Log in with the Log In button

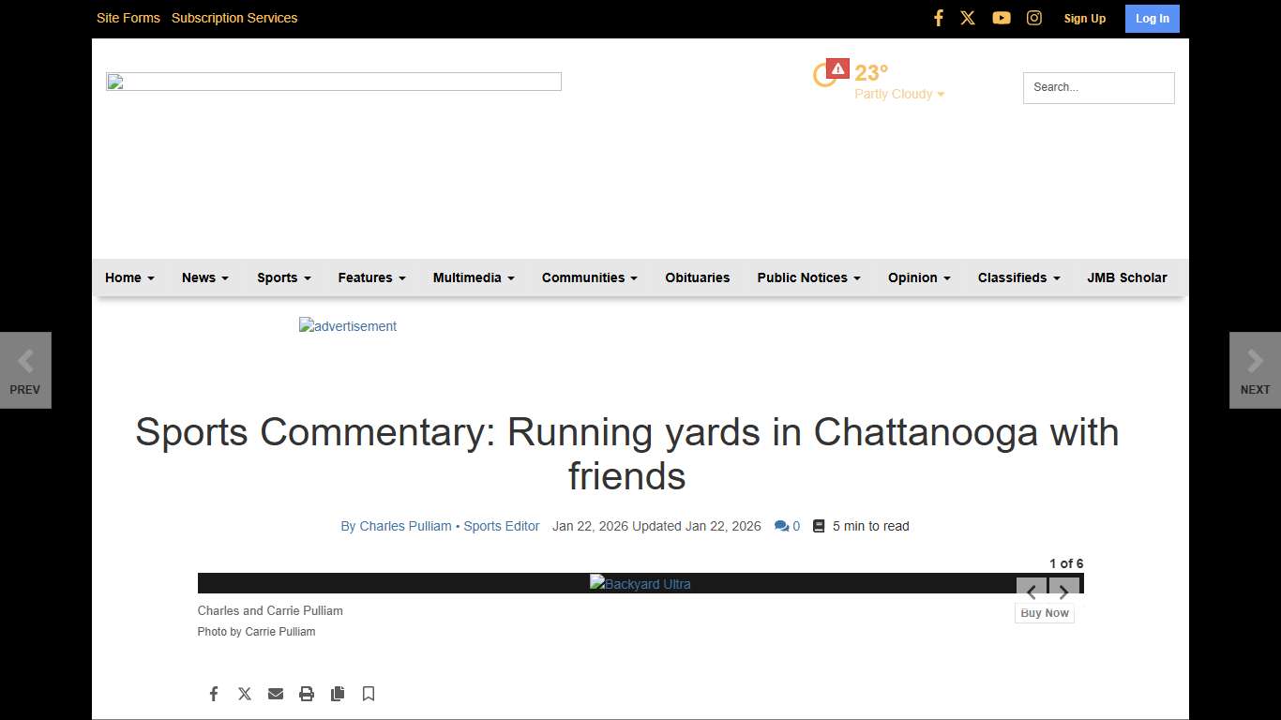pyautogui.click(x=1152, y=18)
